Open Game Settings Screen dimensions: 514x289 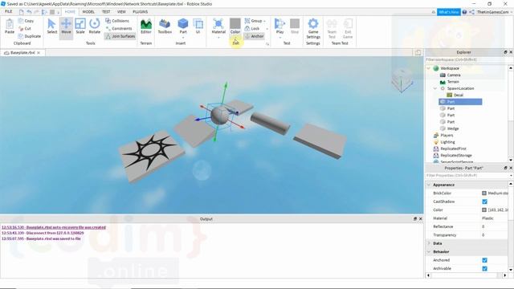313,28
